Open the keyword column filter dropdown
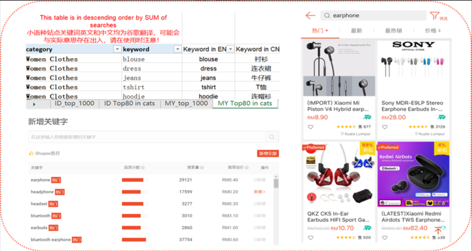This screenshot has height=251, width=472. tap(177, 49)
